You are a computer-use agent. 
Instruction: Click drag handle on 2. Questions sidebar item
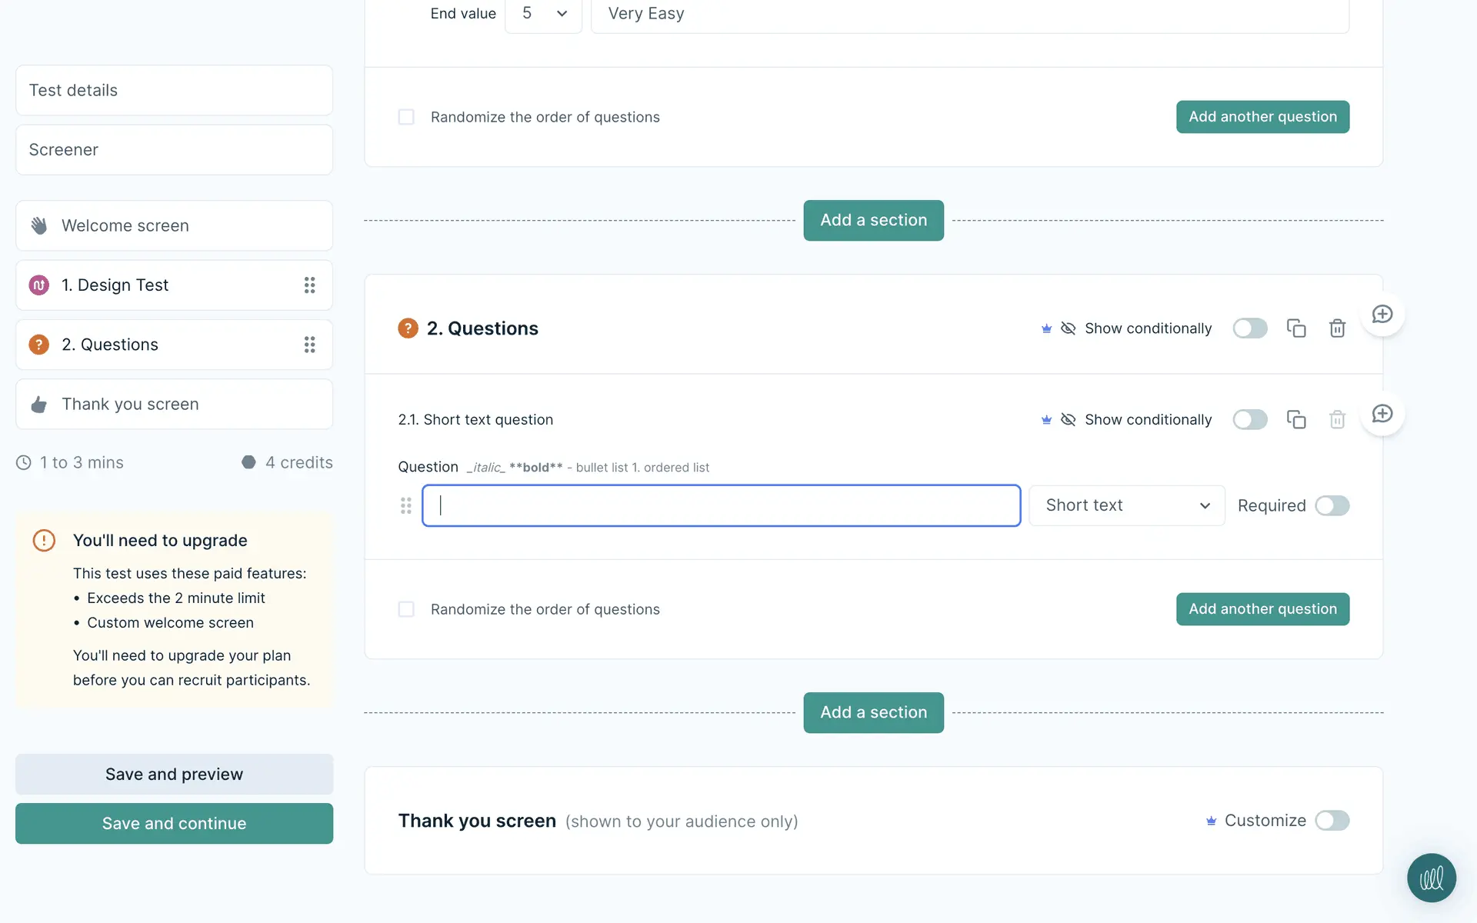(309, 345)
